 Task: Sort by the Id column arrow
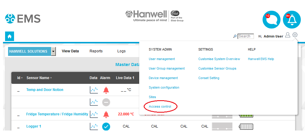[22, 78]
